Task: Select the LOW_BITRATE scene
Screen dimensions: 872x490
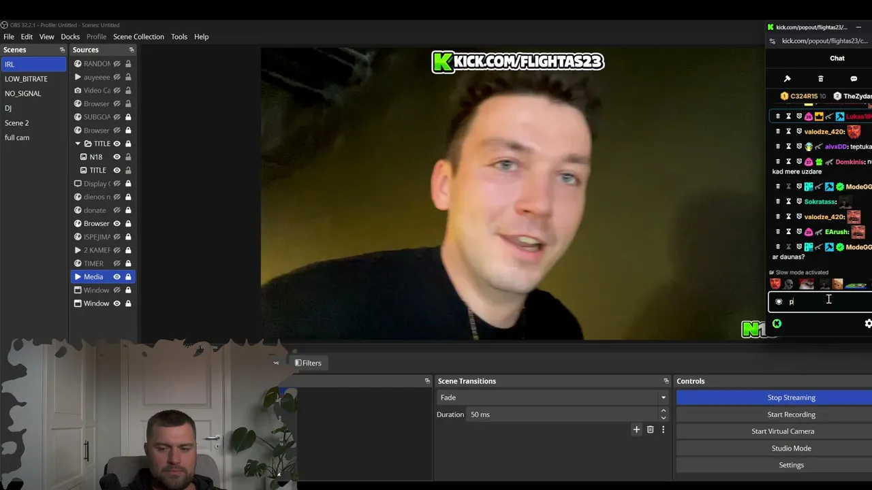Action: pyautogui.click(x=33, y=79)
